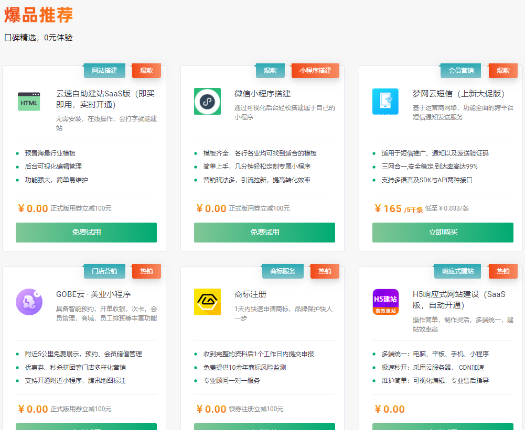Click 正式版用券立减100元 on GOBE云 card
Image resolution: width=525 pixels, height=430 pixels.
(81, 409)
